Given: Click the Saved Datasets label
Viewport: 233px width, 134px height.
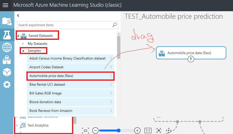Looking at the screenshot, I should (41, 36).
